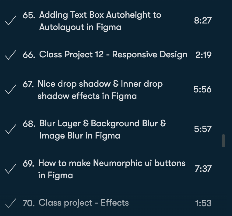Click the 5:56 duration for lesson 67

pyautogui.click(x=202, y=89)
